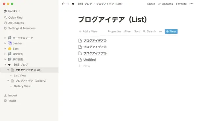
Task: Open the Filter option
Action: pyautogui.click(x=128, y=31)
